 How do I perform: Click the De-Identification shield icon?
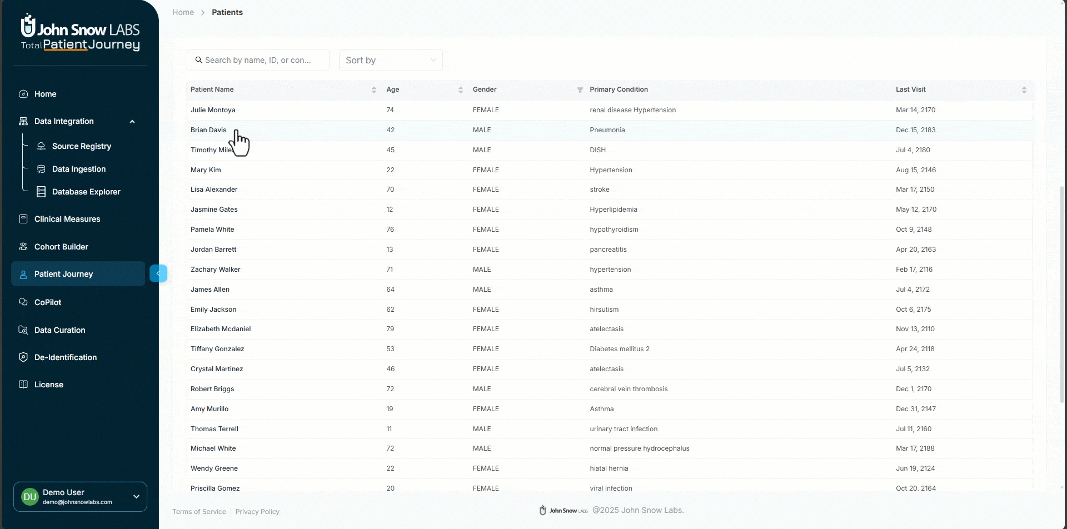(23, 357)
